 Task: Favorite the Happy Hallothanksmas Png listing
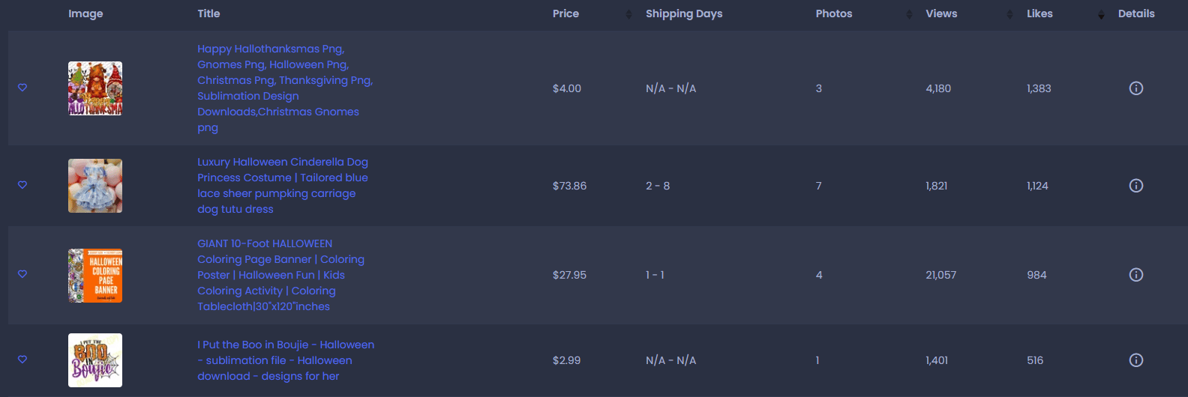pyautogui.click(x=22, y=88)
